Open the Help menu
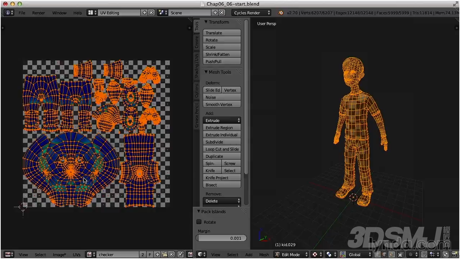This screenshot has height=259, width=460. tap(78, 13)
